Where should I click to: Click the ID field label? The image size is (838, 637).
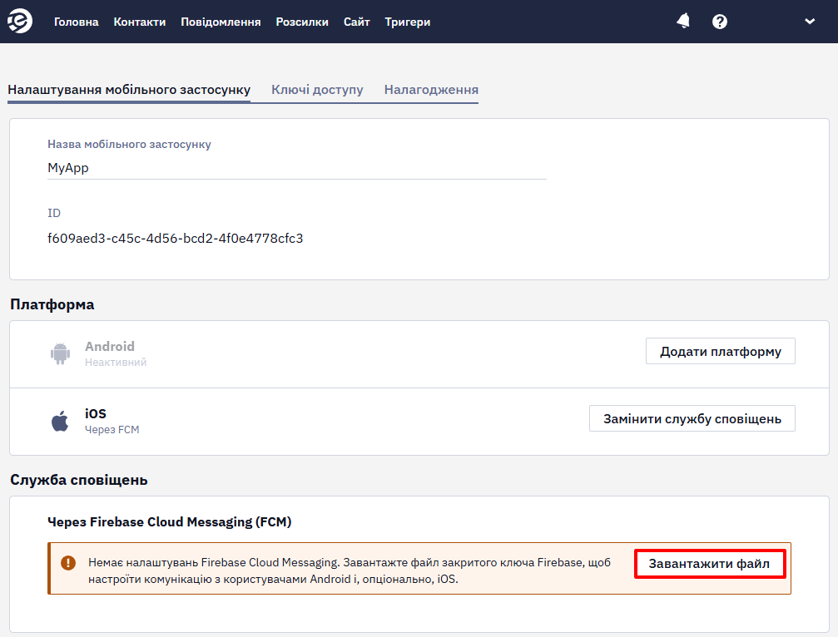54,213
